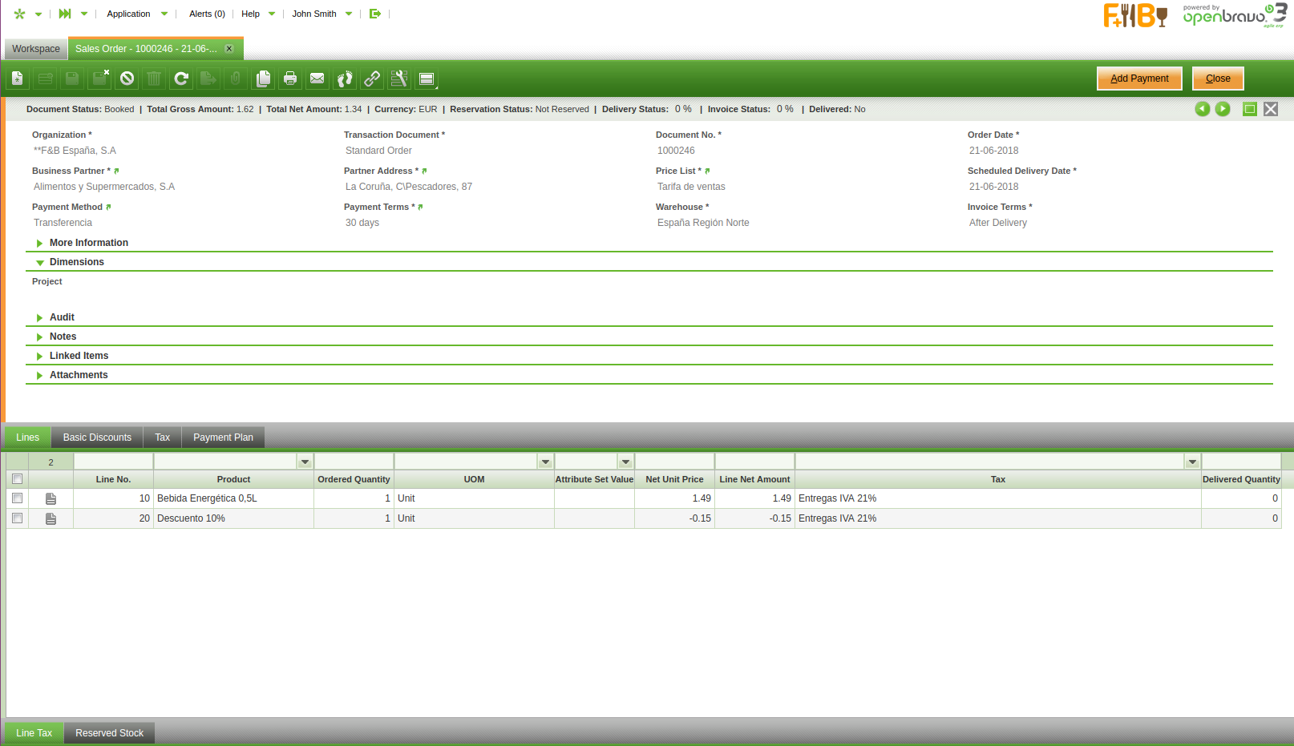Click the clone record copy icon

click(x=263, y=79)
